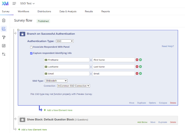Edit the Email embedded data field name
Viewport: 185px width, 133px height.
click(x=66, y=74)
